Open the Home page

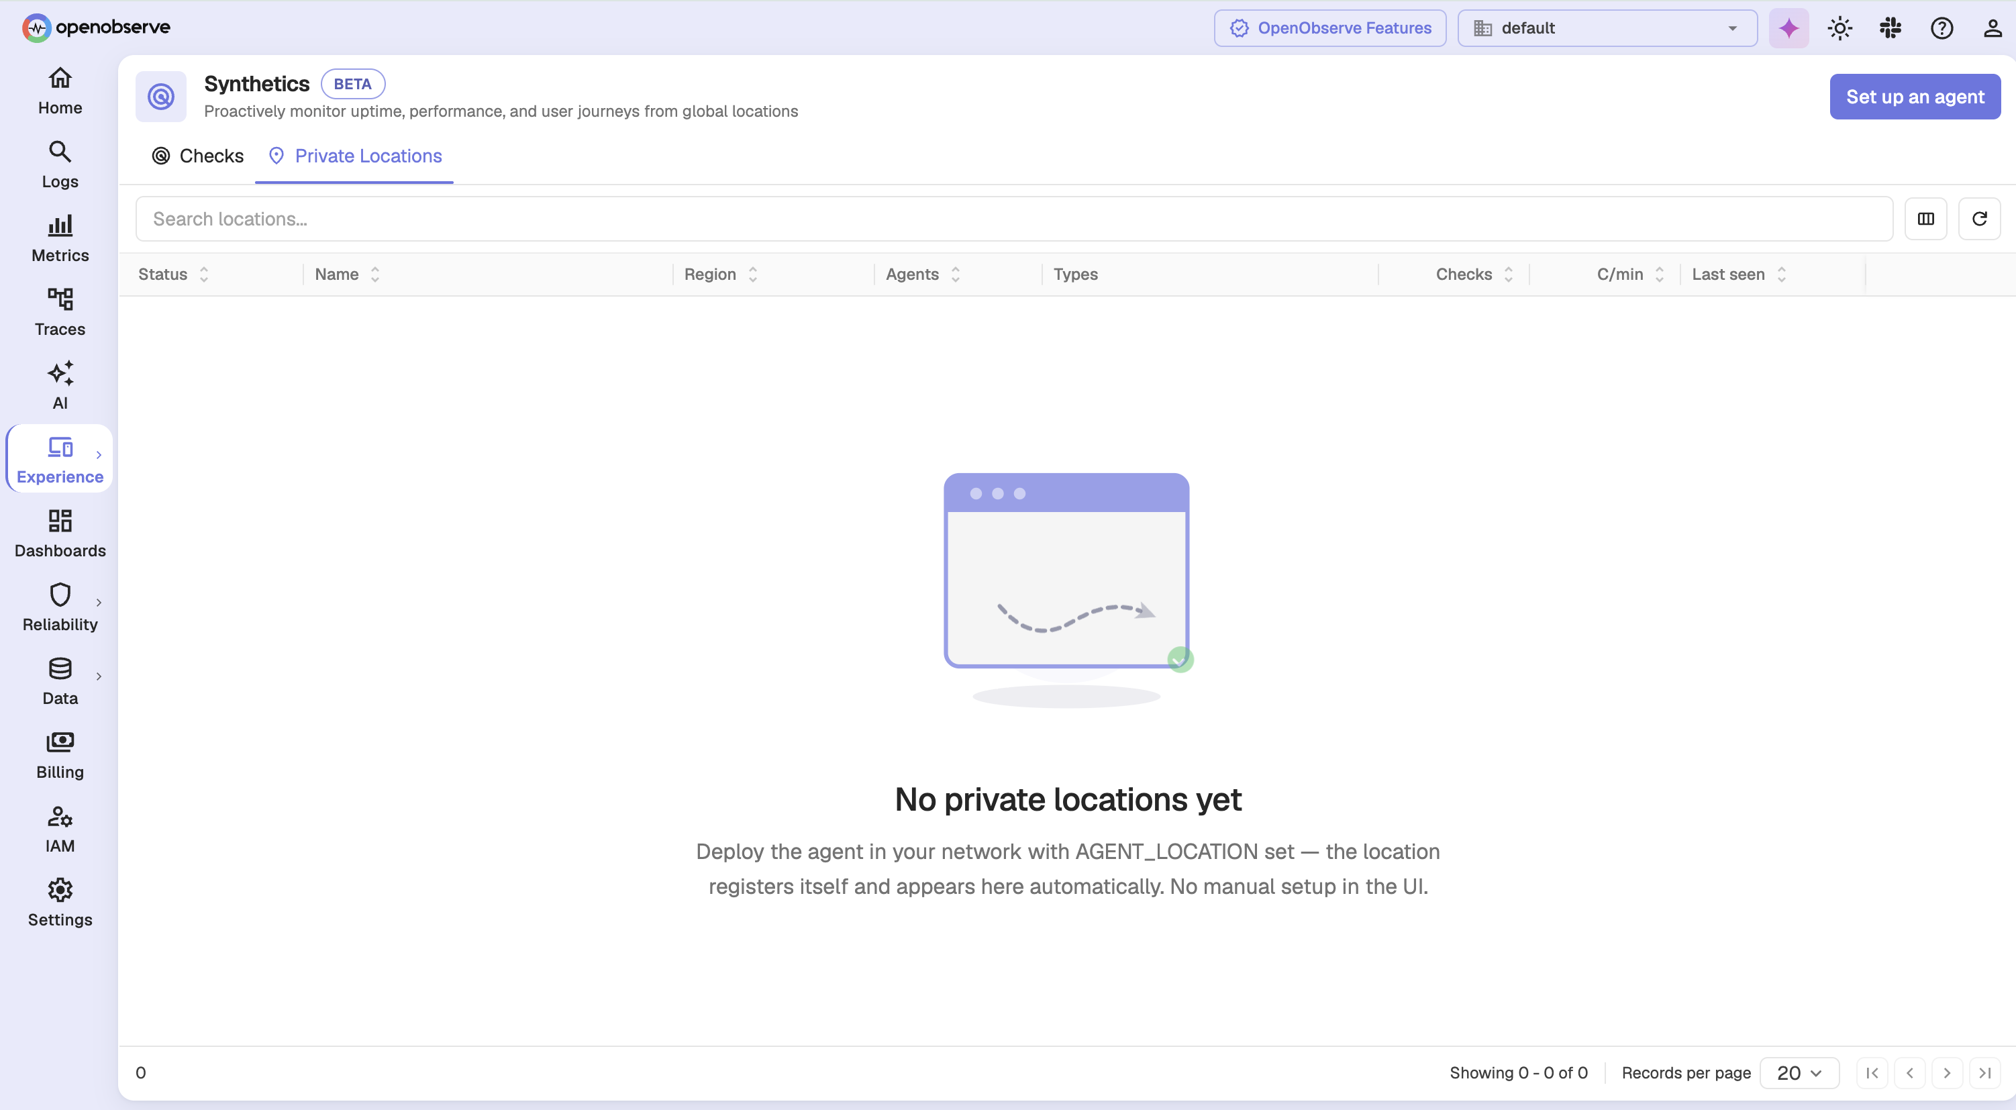[x=60, y=91]
